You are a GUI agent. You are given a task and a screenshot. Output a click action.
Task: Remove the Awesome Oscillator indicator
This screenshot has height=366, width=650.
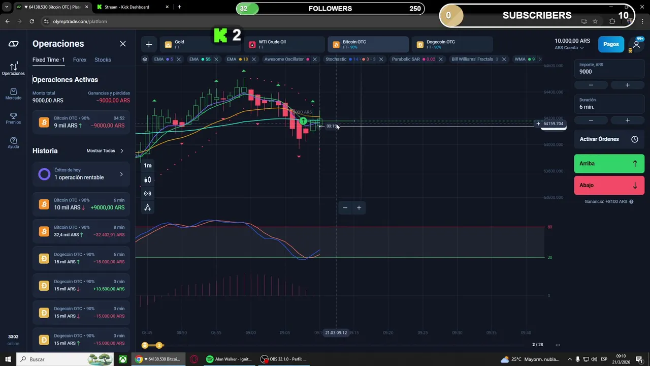click(x=314, y=59)
